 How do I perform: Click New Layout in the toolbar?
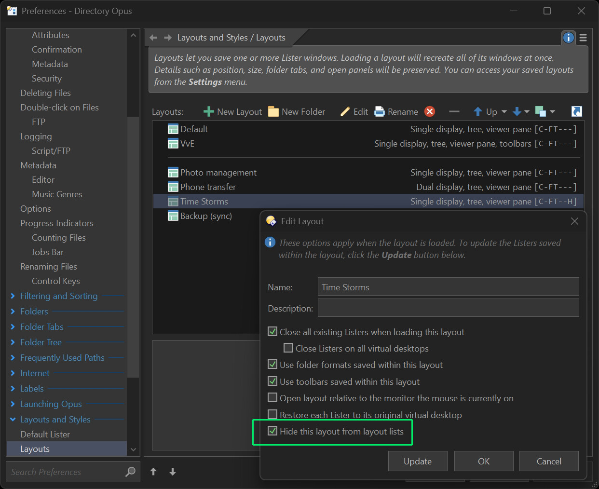(233, 112)
